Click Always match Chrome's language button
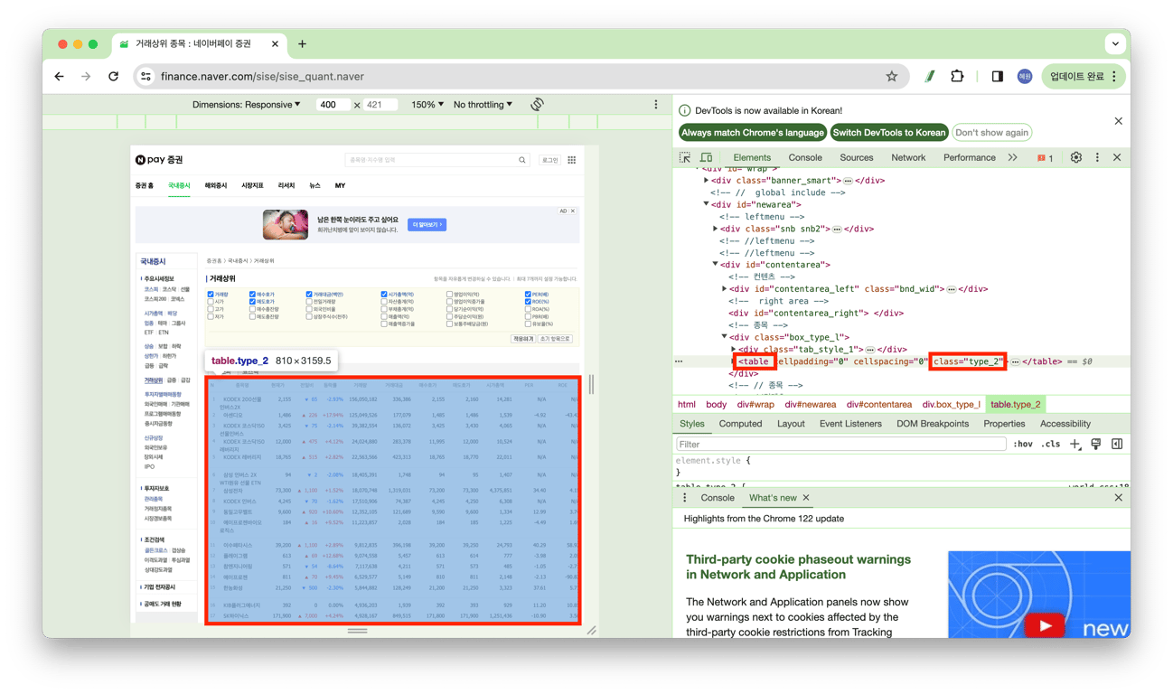 (x=753, y=133)
